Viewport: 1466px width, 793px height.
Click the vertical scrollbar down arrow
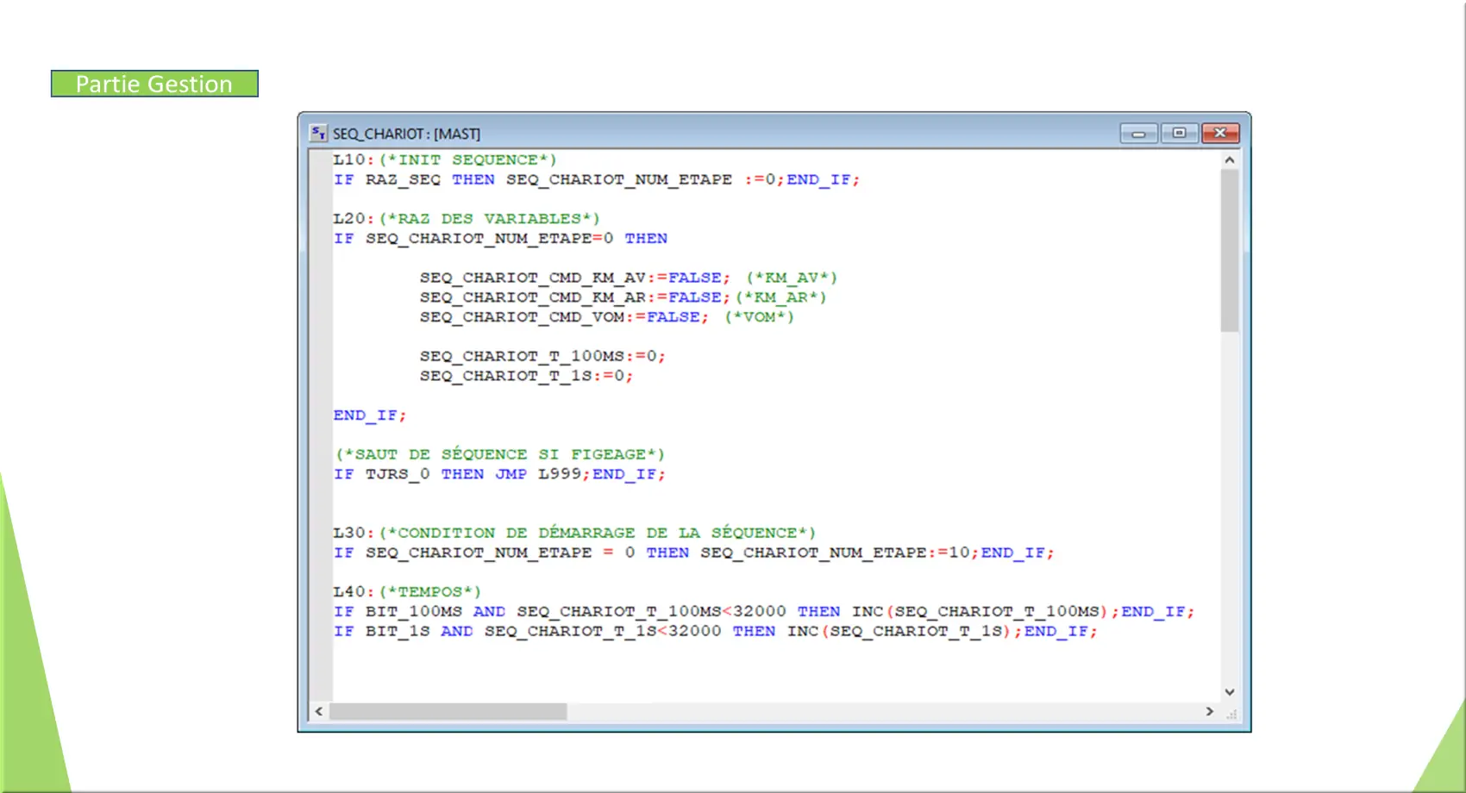[x=1230, y=692]
